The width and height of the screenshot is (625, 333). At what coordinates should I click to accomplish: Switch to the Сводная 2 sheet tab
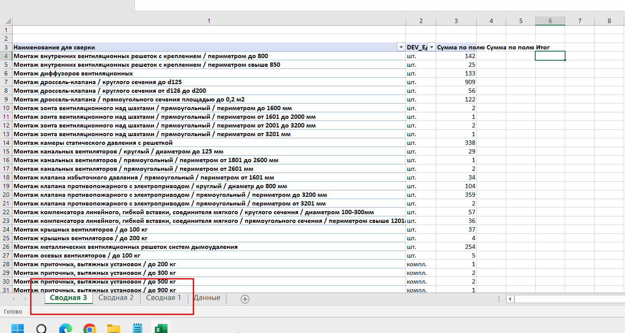[116, 298]
